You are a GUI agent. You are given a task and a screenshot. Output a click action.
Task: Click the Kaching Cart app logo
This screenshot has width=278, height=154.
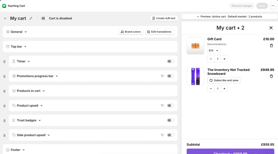click(x=4, y=6)
